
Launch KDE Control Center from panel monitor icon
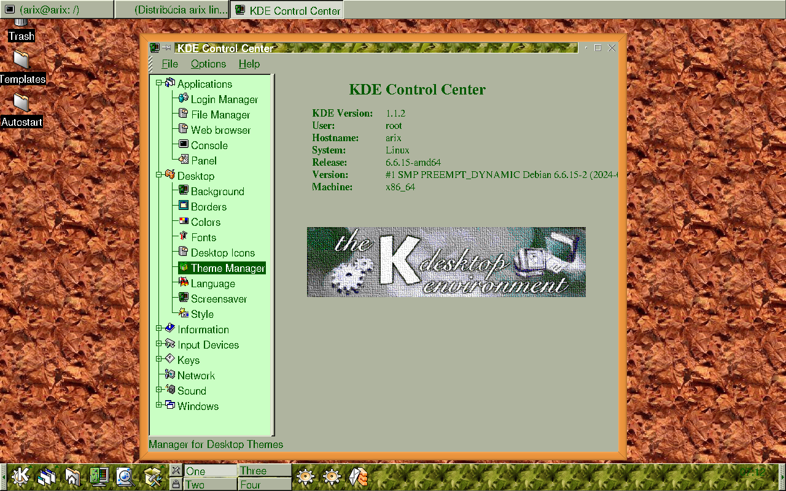(99, 477)
